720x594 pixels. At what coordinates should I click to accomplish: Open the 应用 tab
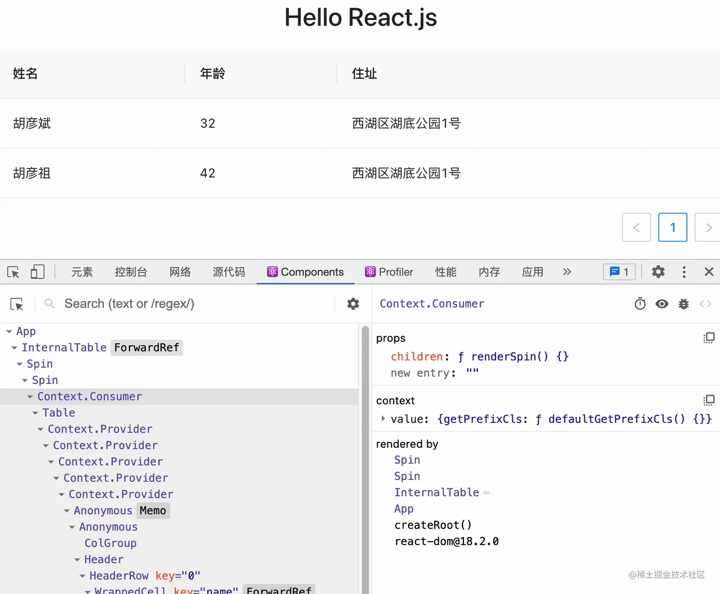pyautogui.click(x=532, y=272)
